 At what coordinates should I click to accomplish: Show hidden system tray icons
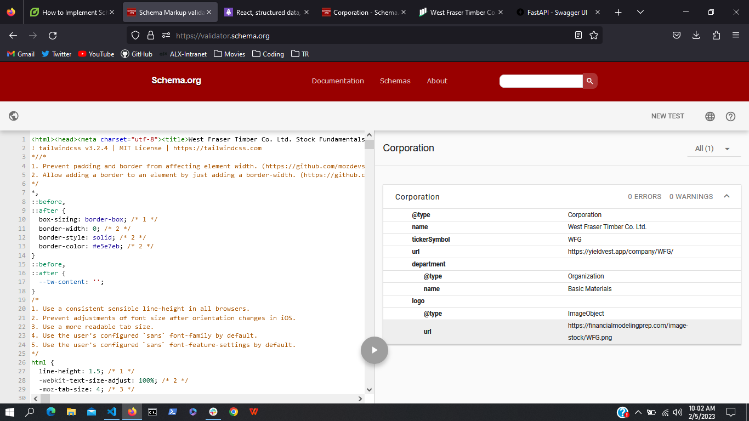[x=638, y=412]
